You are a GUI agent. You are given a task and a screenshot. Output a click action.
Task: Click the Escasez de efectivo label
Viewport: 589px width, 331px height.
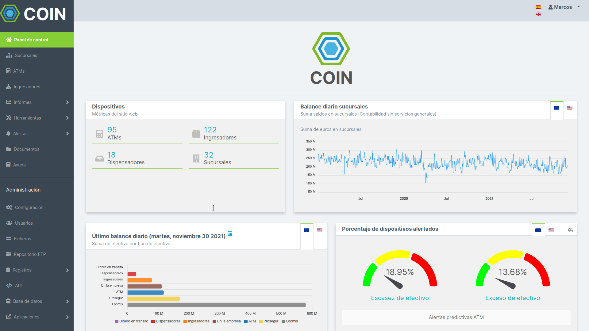400,298
